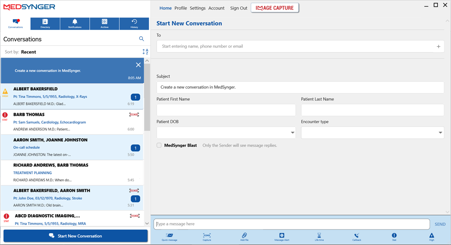This screenshot has width=451, height=245.
Task: Toggle A-Z sort order icon
Action: (x=145, y=52)
